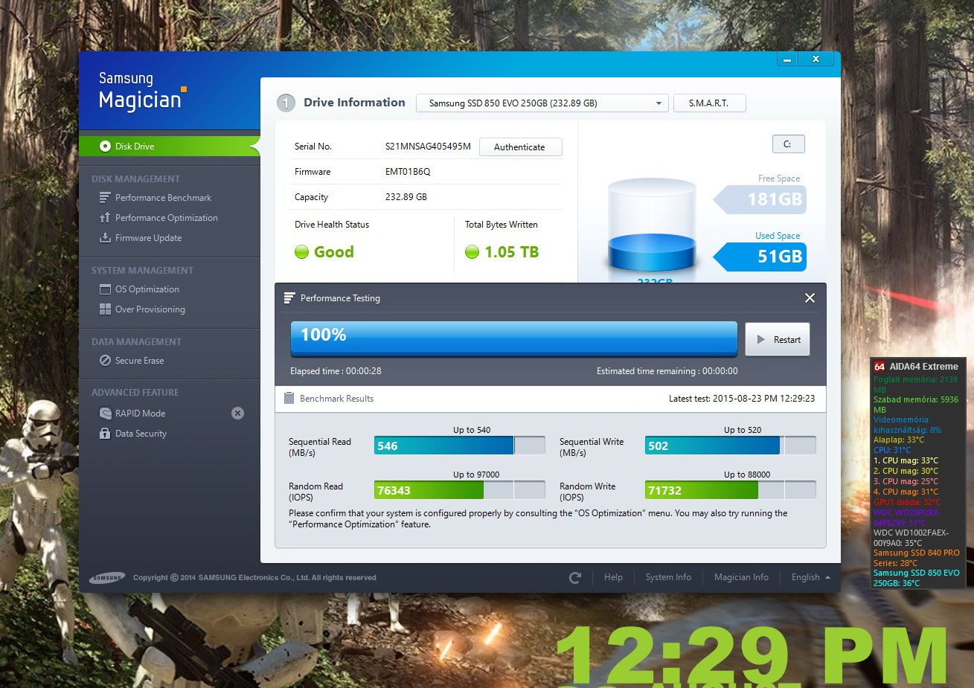Click the 51GB Used Space label
Viewport: 974px width, 688px height.
(760, 257)
